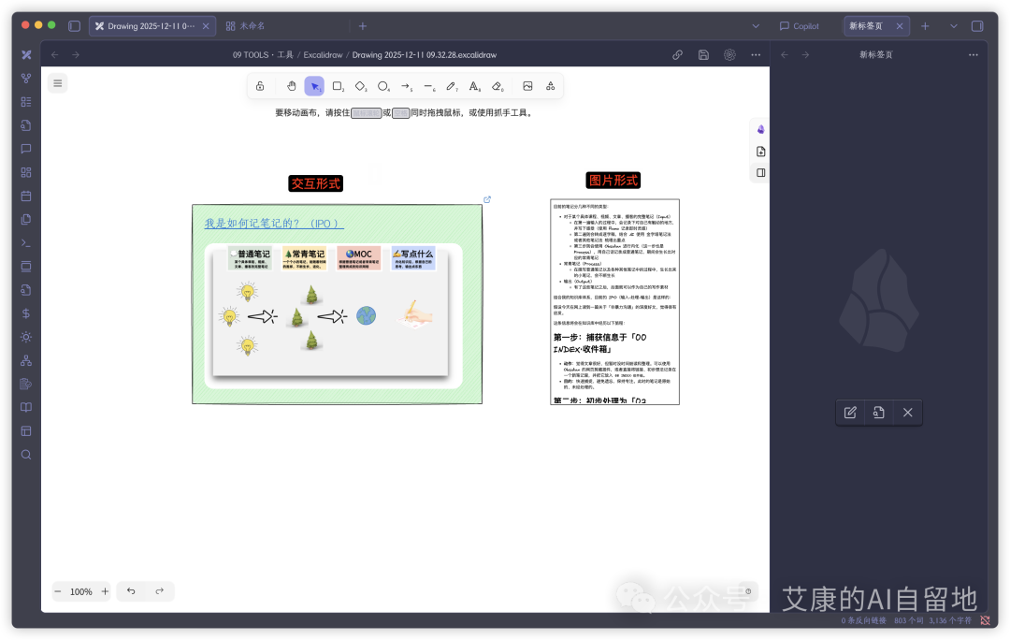Image resolution: width=1010 pixels, height=640 pixels.
Task: Reset zoom via 100% label
Action: click(x=81, y=591)
